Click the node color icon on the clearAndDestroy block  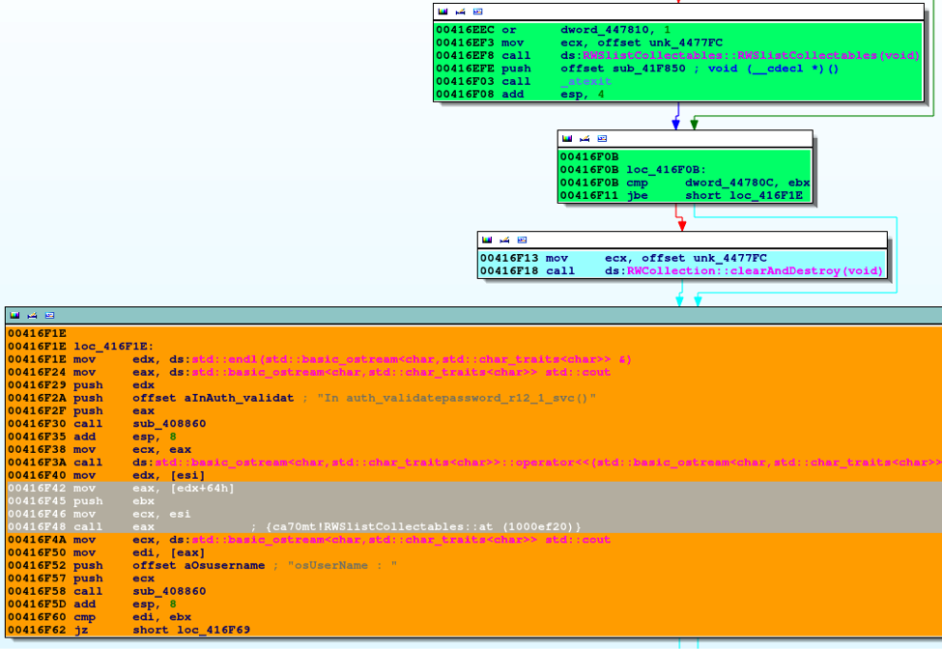[x=487, y=240]
